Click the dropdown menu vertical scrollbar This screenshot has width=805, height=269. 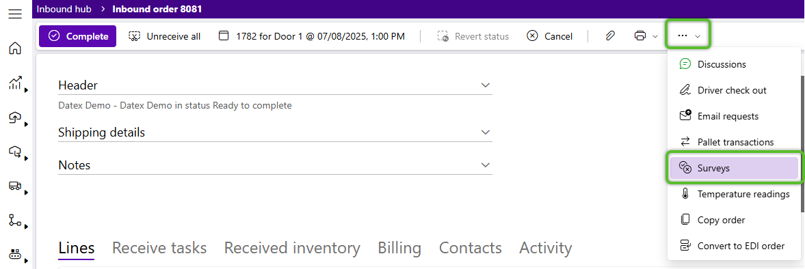click(802, 143)
